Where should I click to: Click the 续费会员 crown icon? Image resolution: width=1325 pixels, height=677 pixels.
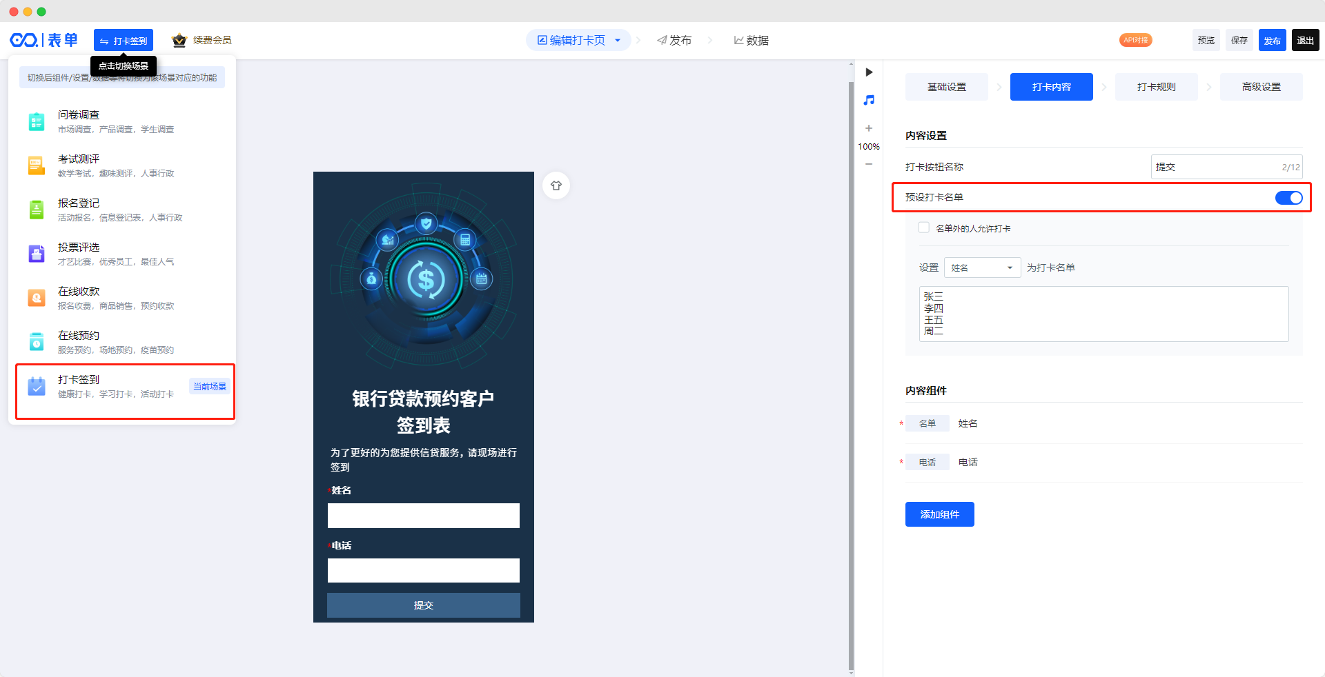click(179, 41)
